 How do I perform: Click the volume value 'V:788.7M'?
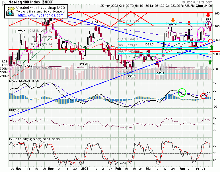click(187, 6)
